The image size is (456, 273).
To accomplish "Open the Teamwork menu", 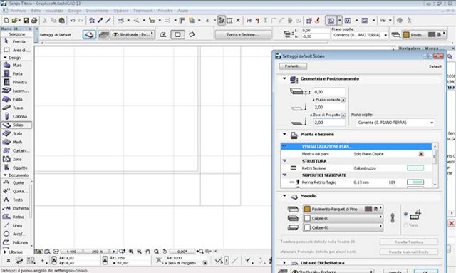I will pyautogui.click(x=142, y=11).
